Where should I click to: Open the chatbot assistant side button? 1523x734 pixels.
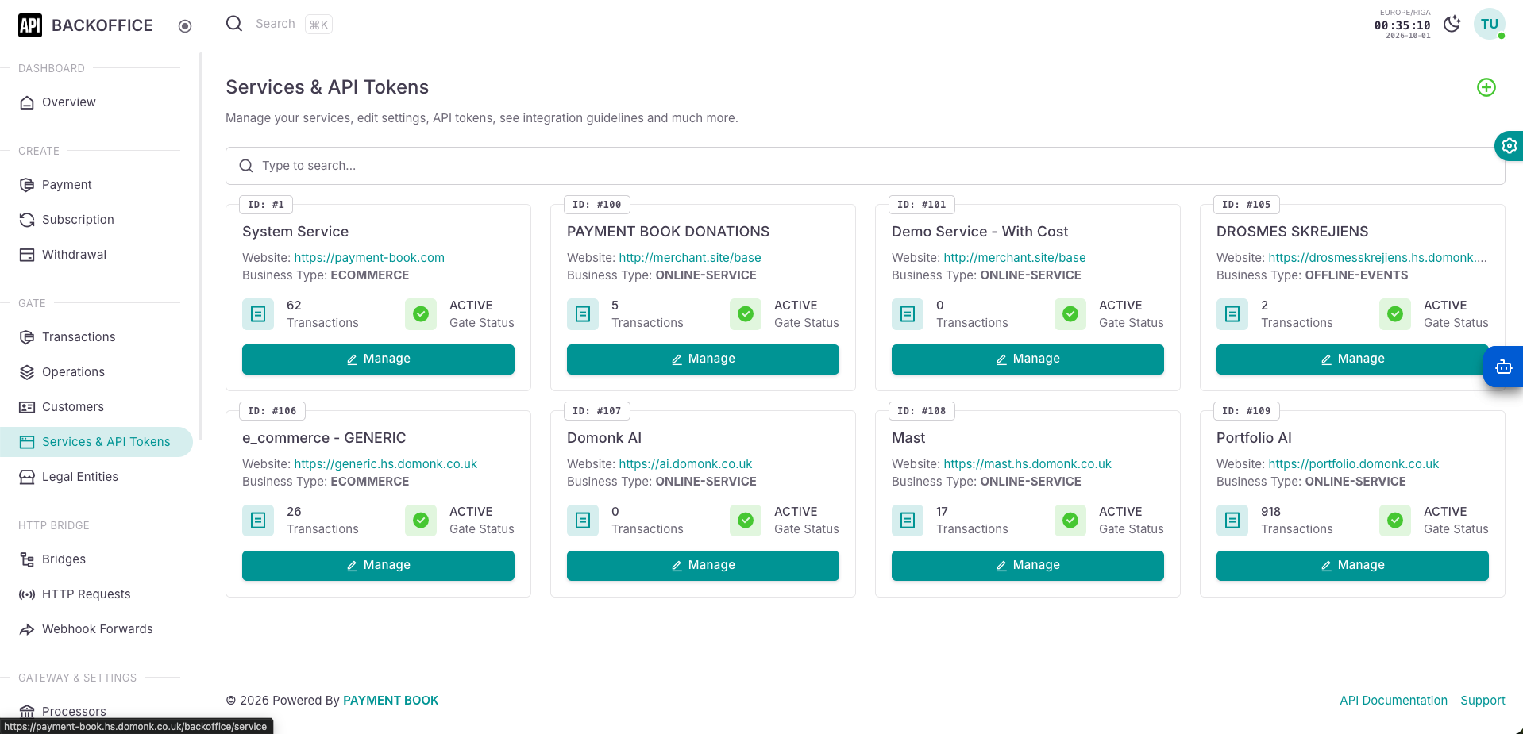point(1503,367)
